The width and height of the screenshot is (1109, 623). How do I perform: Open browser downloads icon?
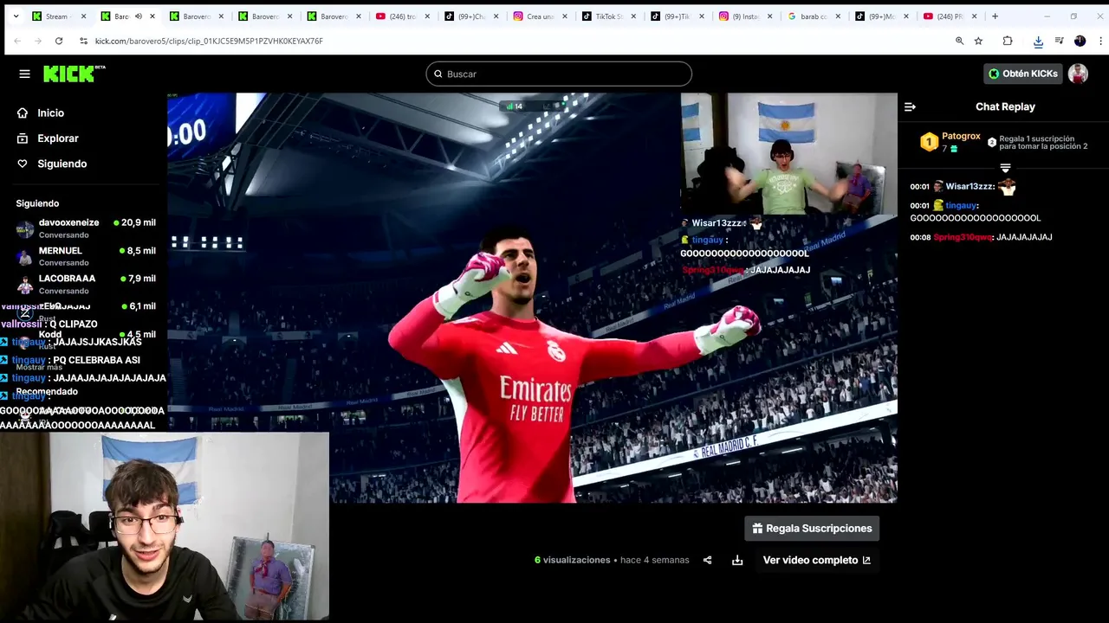[1038, 41]
